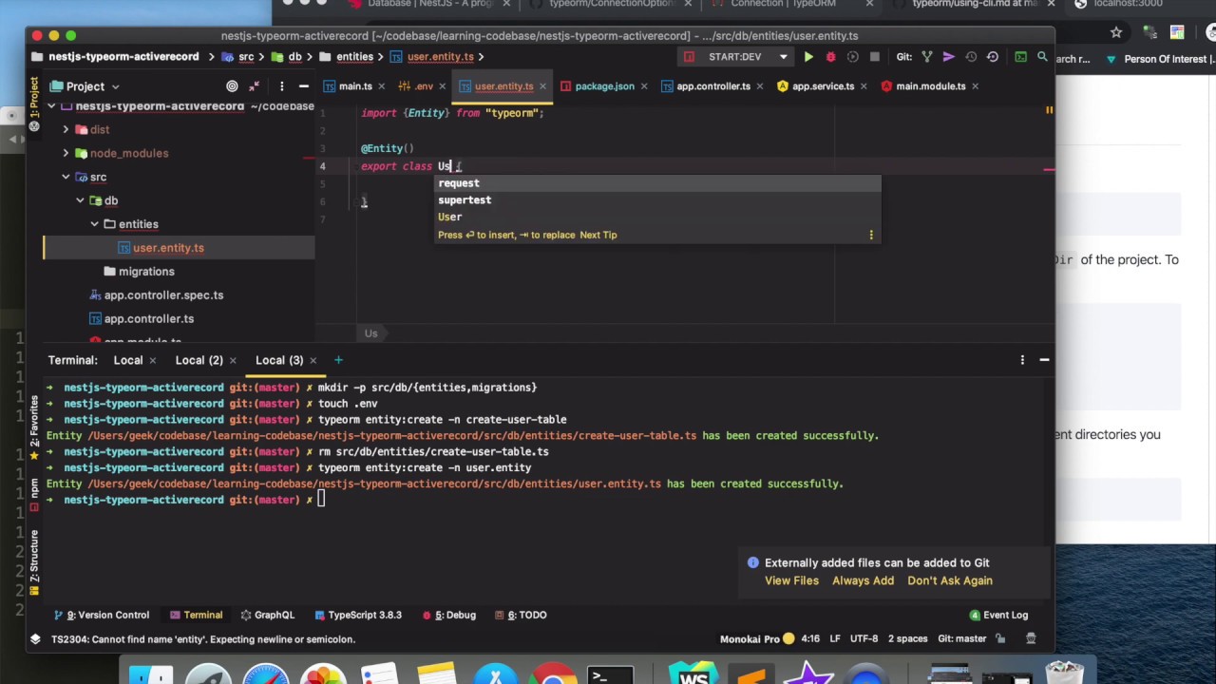Hide the Project panel with the minimize icon
The image size is (1216, 684).
303,86
